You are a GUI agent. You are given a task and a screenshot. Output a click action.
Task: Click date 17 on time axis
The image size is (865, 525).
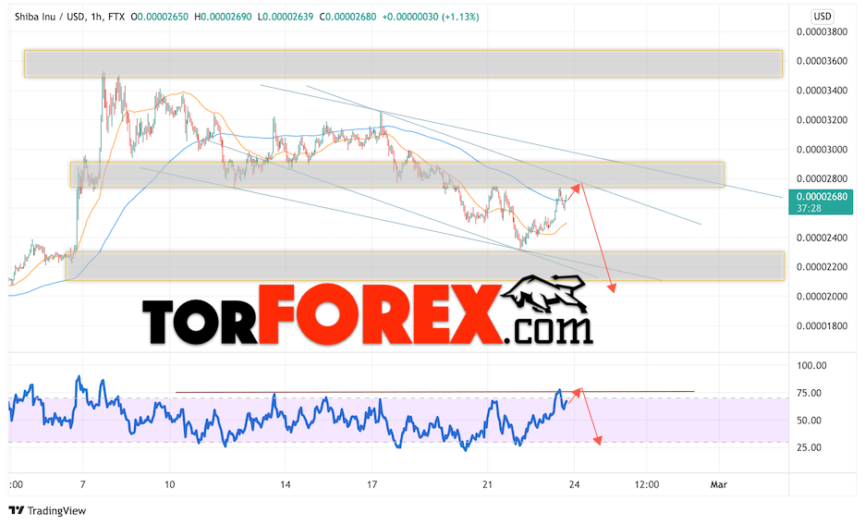click(372, 484)
